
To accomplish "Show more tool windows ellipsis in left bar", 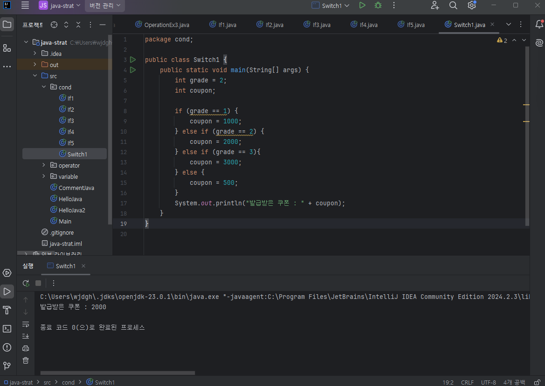I will coord(7,66).
